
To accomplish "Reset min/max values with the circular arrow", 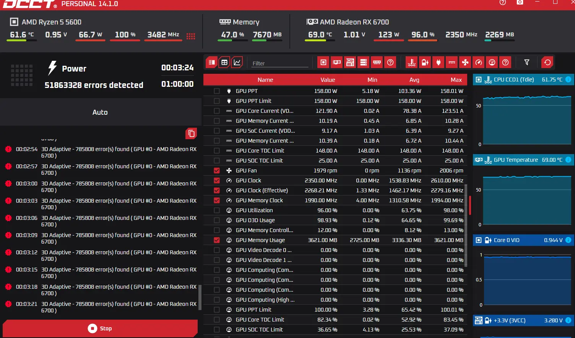I will click(547, 62).
